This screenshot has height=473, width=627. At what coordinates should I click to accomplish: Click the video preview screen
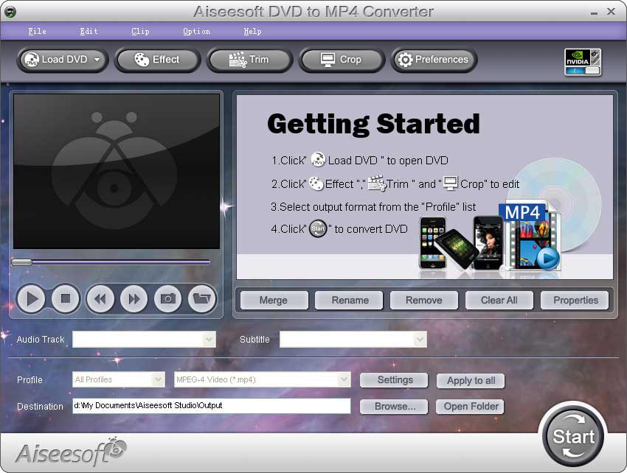point(117,172)
